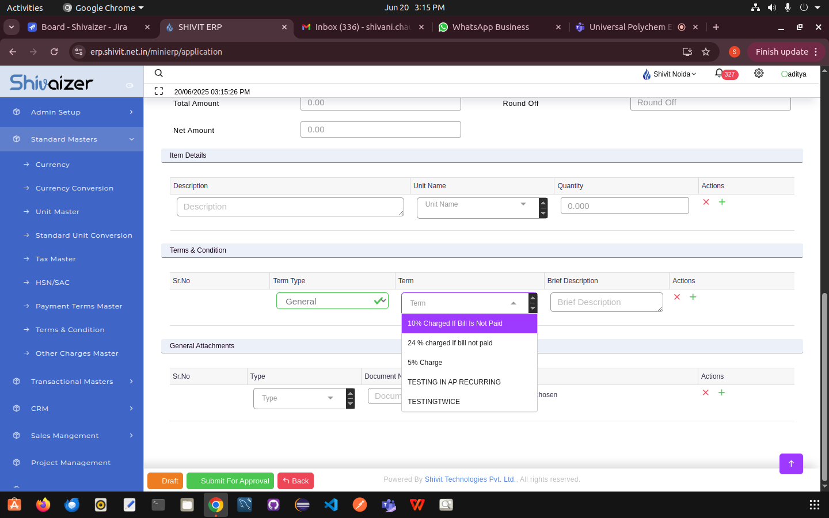Viewport: 829px width, 518px height.
Task: Choose the '5% Charge' term option
Action: (425, 363)
